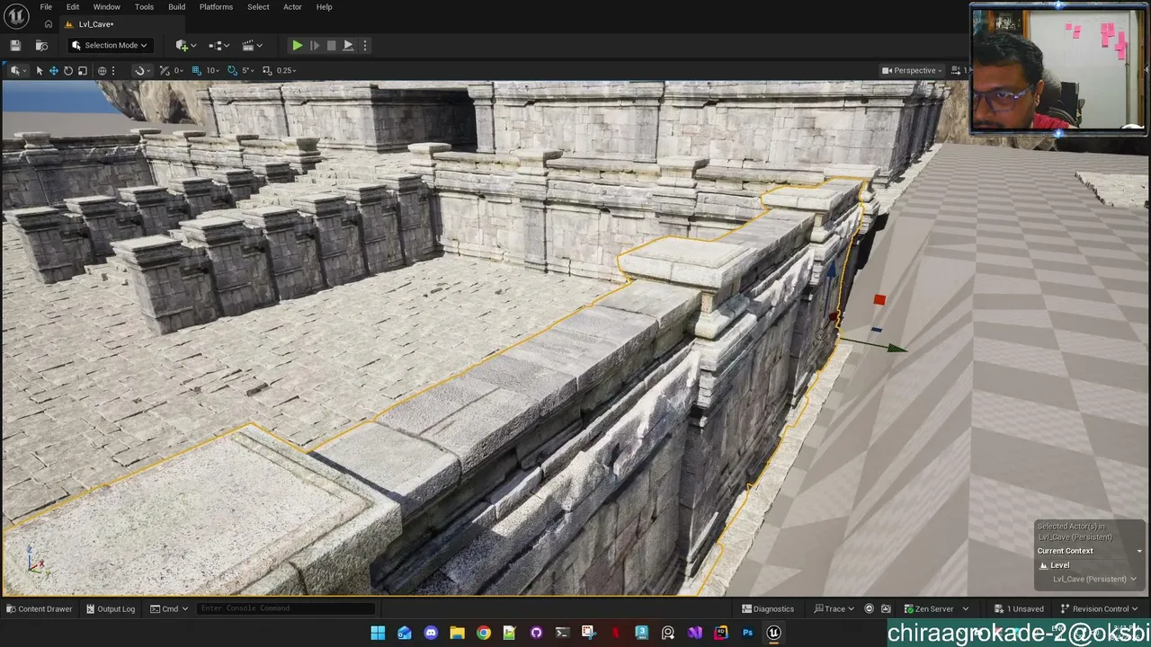Change the rotation snap angle 5°
The width and height of the screenshot is (1151, 647).
coord(246,70)
